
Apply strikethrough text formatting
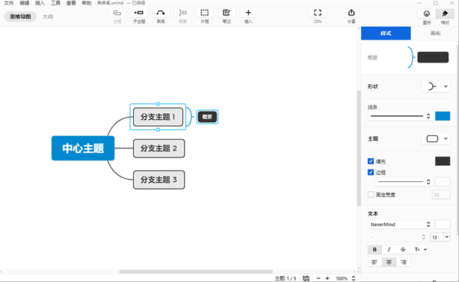point(403,250)
